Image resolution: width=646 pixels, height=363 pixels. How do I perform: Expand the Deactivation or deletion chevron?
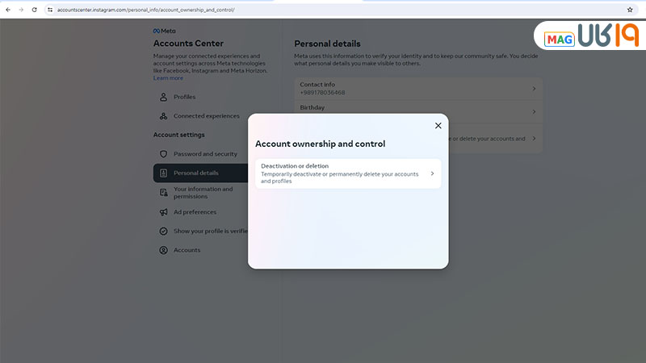(x=432, y=173)
